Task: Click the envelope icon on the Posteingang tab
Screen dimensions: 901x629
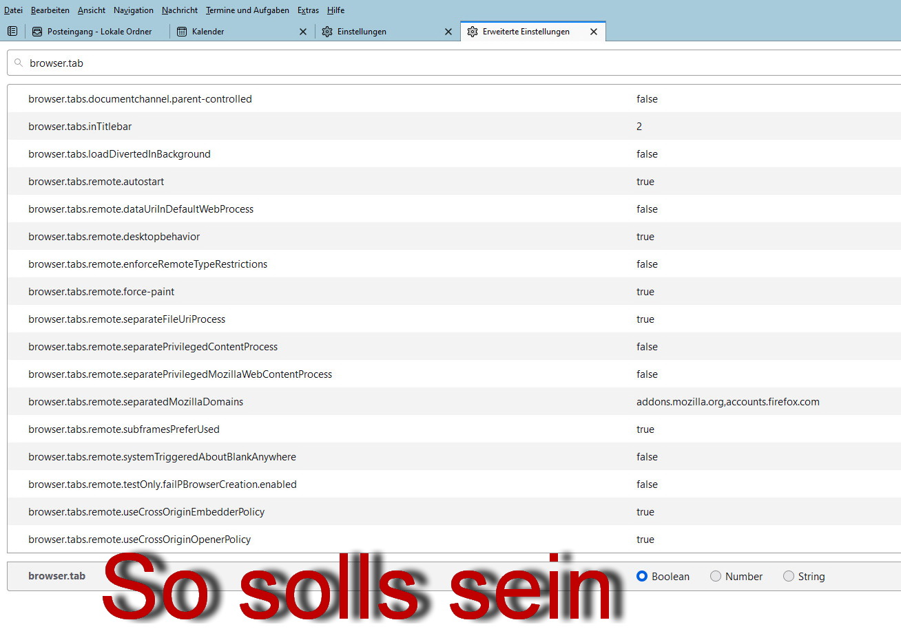Action: tap(37, 31)
